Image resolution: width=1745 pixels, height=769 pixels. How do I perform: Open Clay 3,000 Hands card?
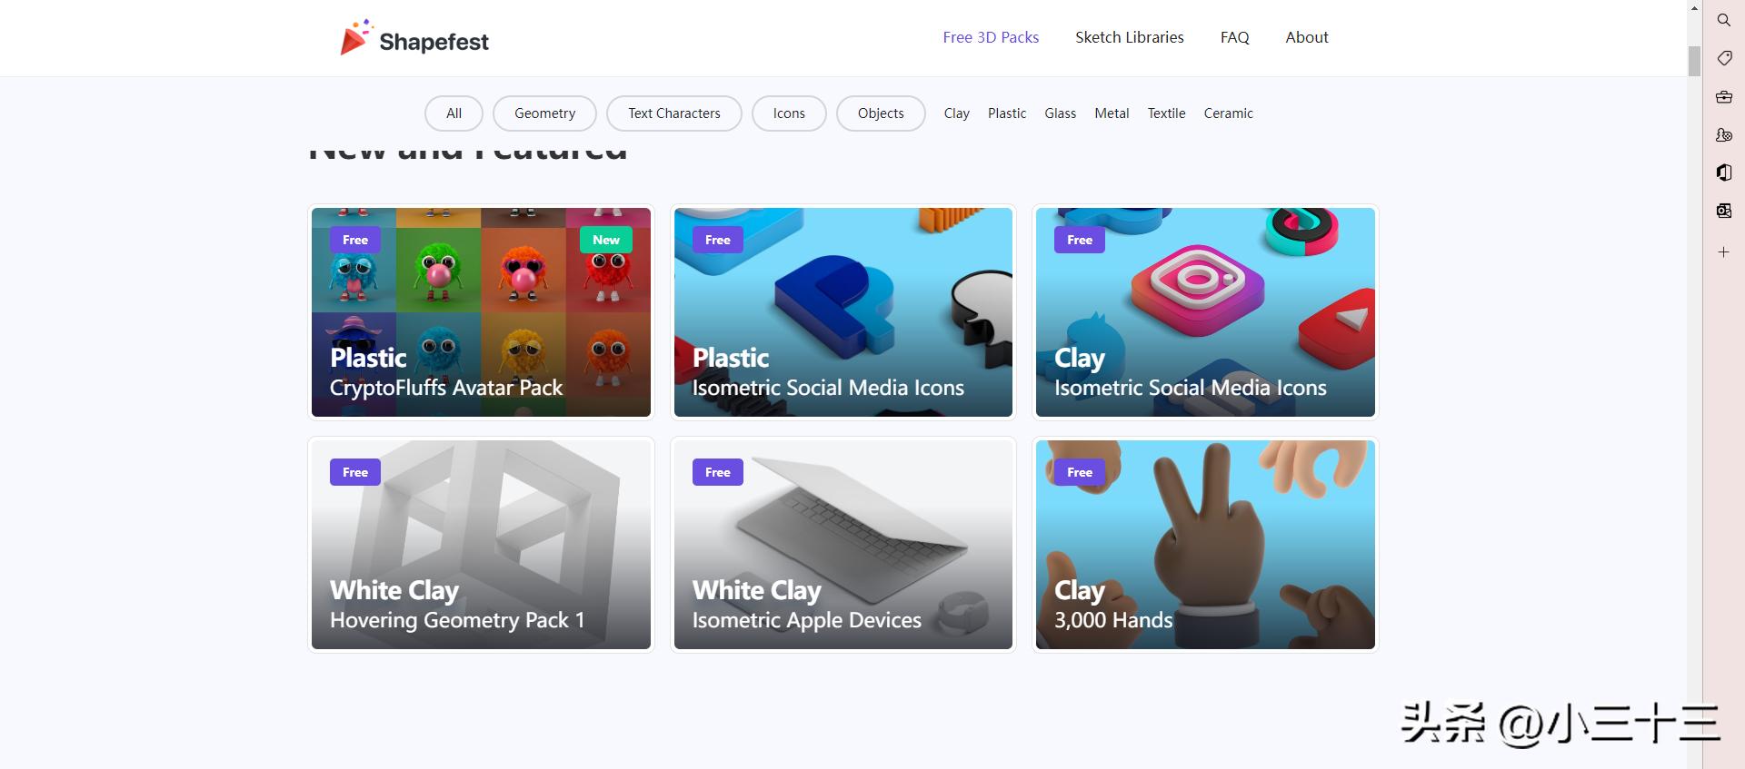pos(1205,545)
